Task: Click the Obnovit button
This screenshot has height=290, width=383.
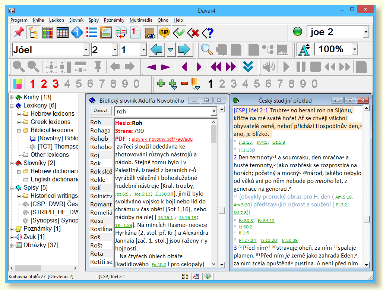Action: click(x=101, y=111)
